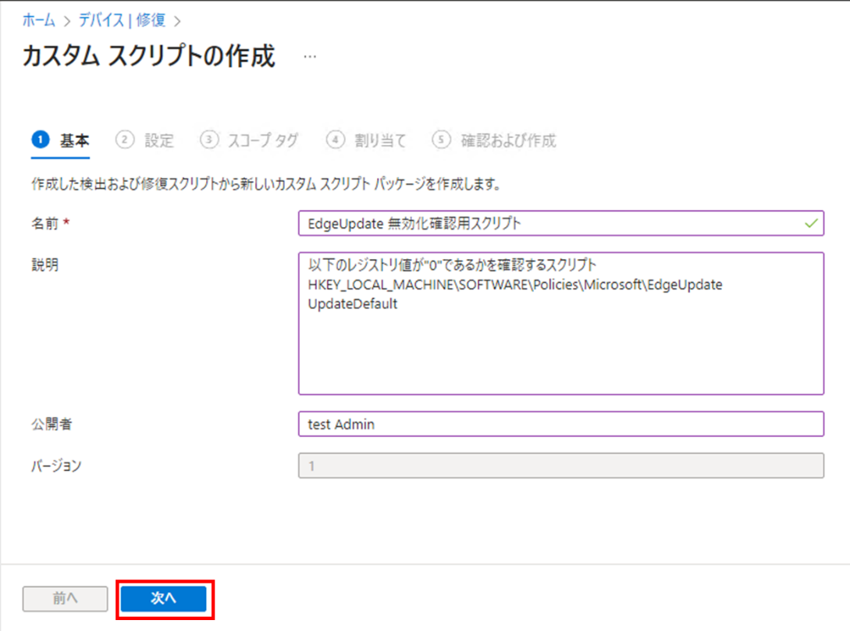This screenshot has height=631, width=850.
Task: Click the バージョン field label
Action: coord(56,466)
